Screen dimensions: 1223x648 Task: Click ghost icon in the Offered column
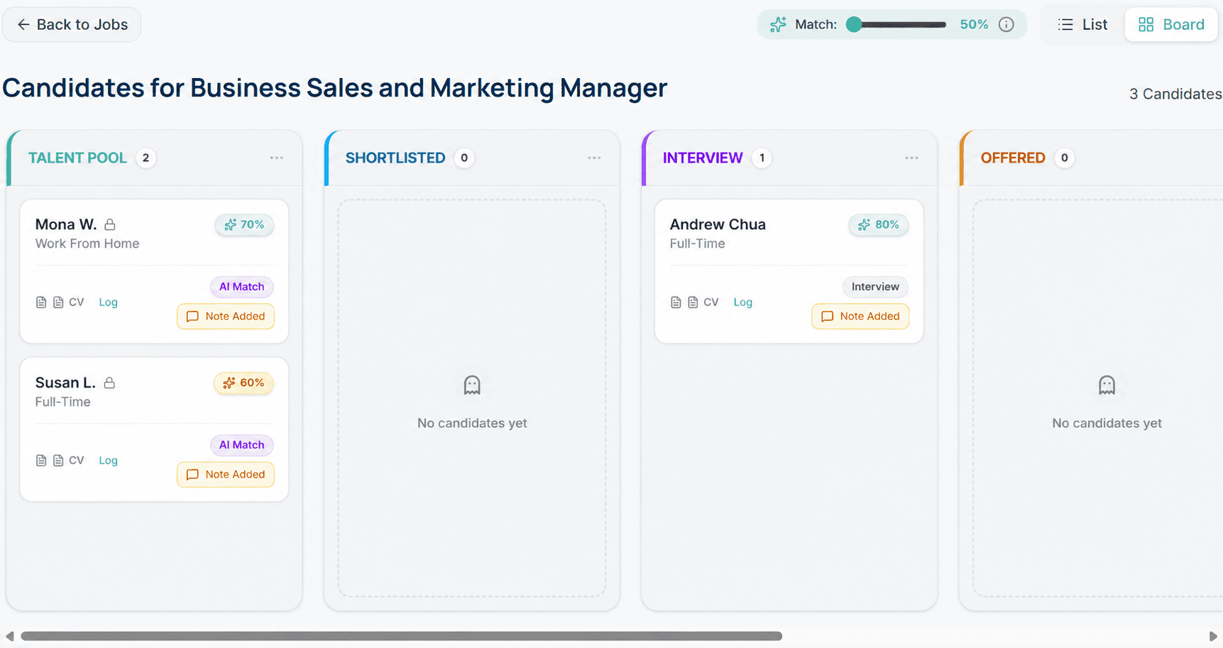coord(1107,385)
